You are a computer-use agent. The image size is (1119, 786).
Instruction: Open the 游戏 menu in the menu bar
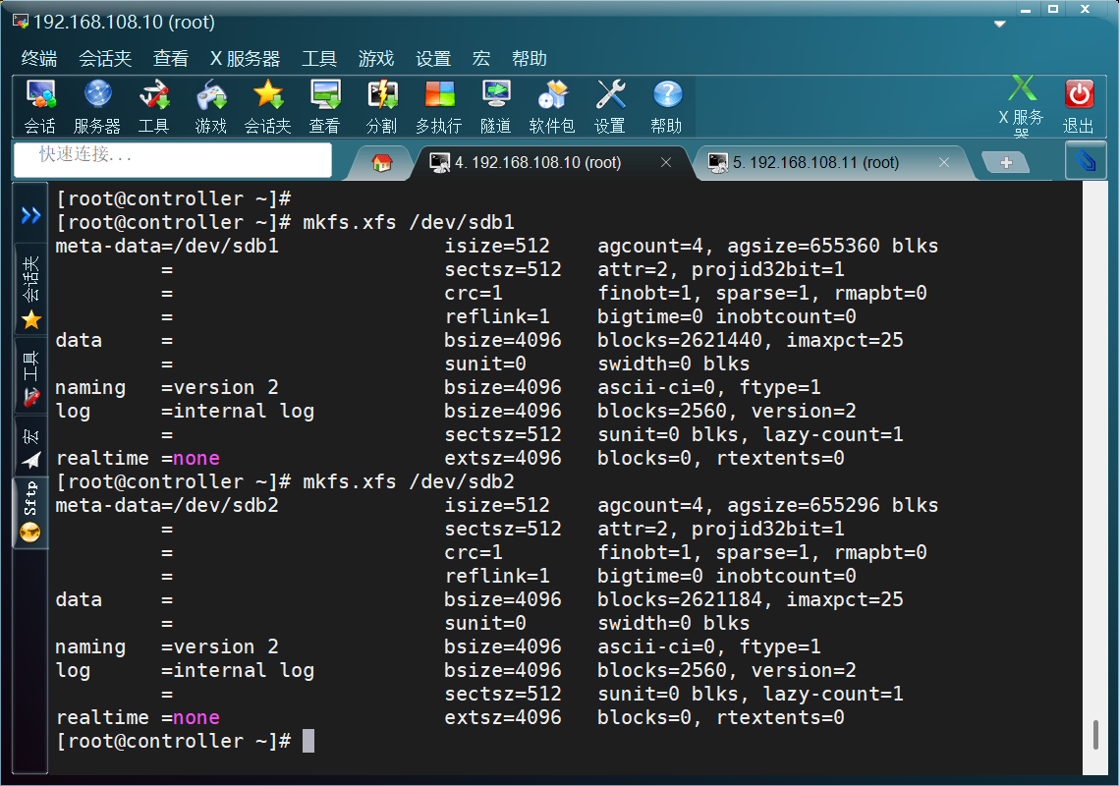pos(376,59)
